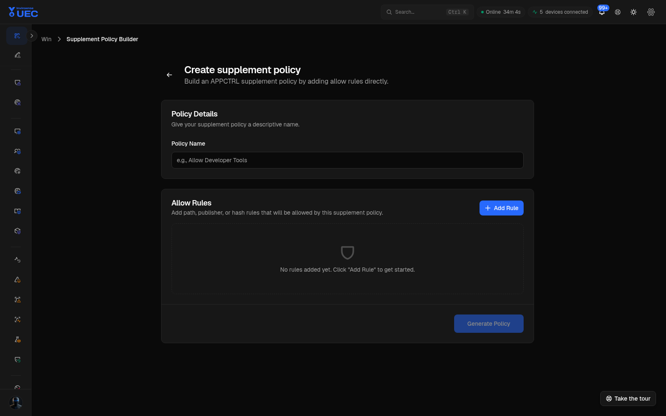Click the empty rules shield placeholder
Viewport: 666px width, 416px height.
348,253
